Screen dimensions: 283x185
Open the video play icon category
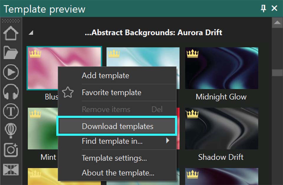click(11, 72)
